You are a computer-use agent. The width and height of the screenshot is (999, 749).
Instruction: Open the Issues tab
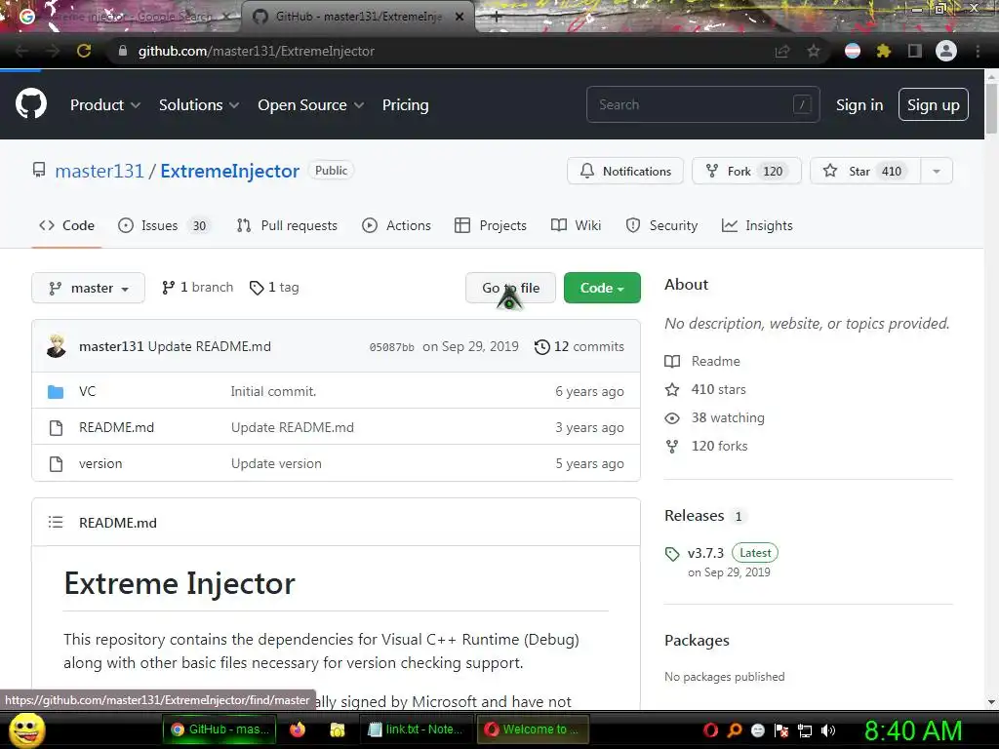click(164, 225)
